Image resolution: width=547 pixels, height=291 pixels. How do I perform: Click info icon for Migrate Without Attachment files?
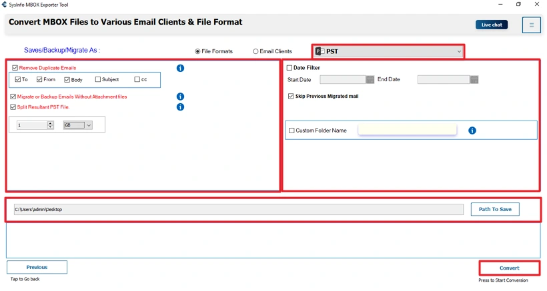point(180,97)
